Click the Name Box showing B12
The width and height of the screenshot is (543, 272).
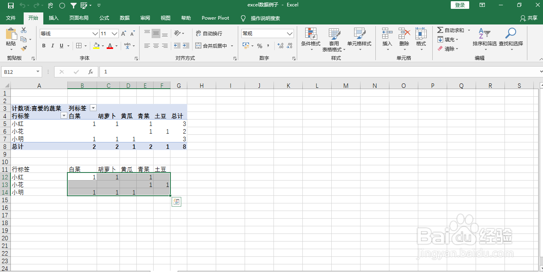22,71
